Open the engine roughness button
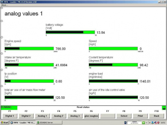 [x=91, y=116]
